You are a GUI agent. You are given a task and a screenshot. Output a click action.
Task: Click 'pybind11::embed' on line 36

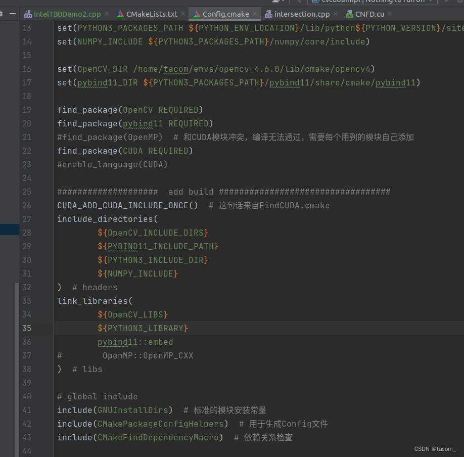tap(135, 342)
